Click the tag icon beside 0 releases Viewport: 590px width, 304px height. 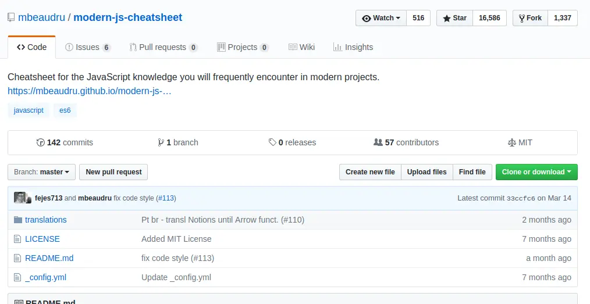pos(272,142)
